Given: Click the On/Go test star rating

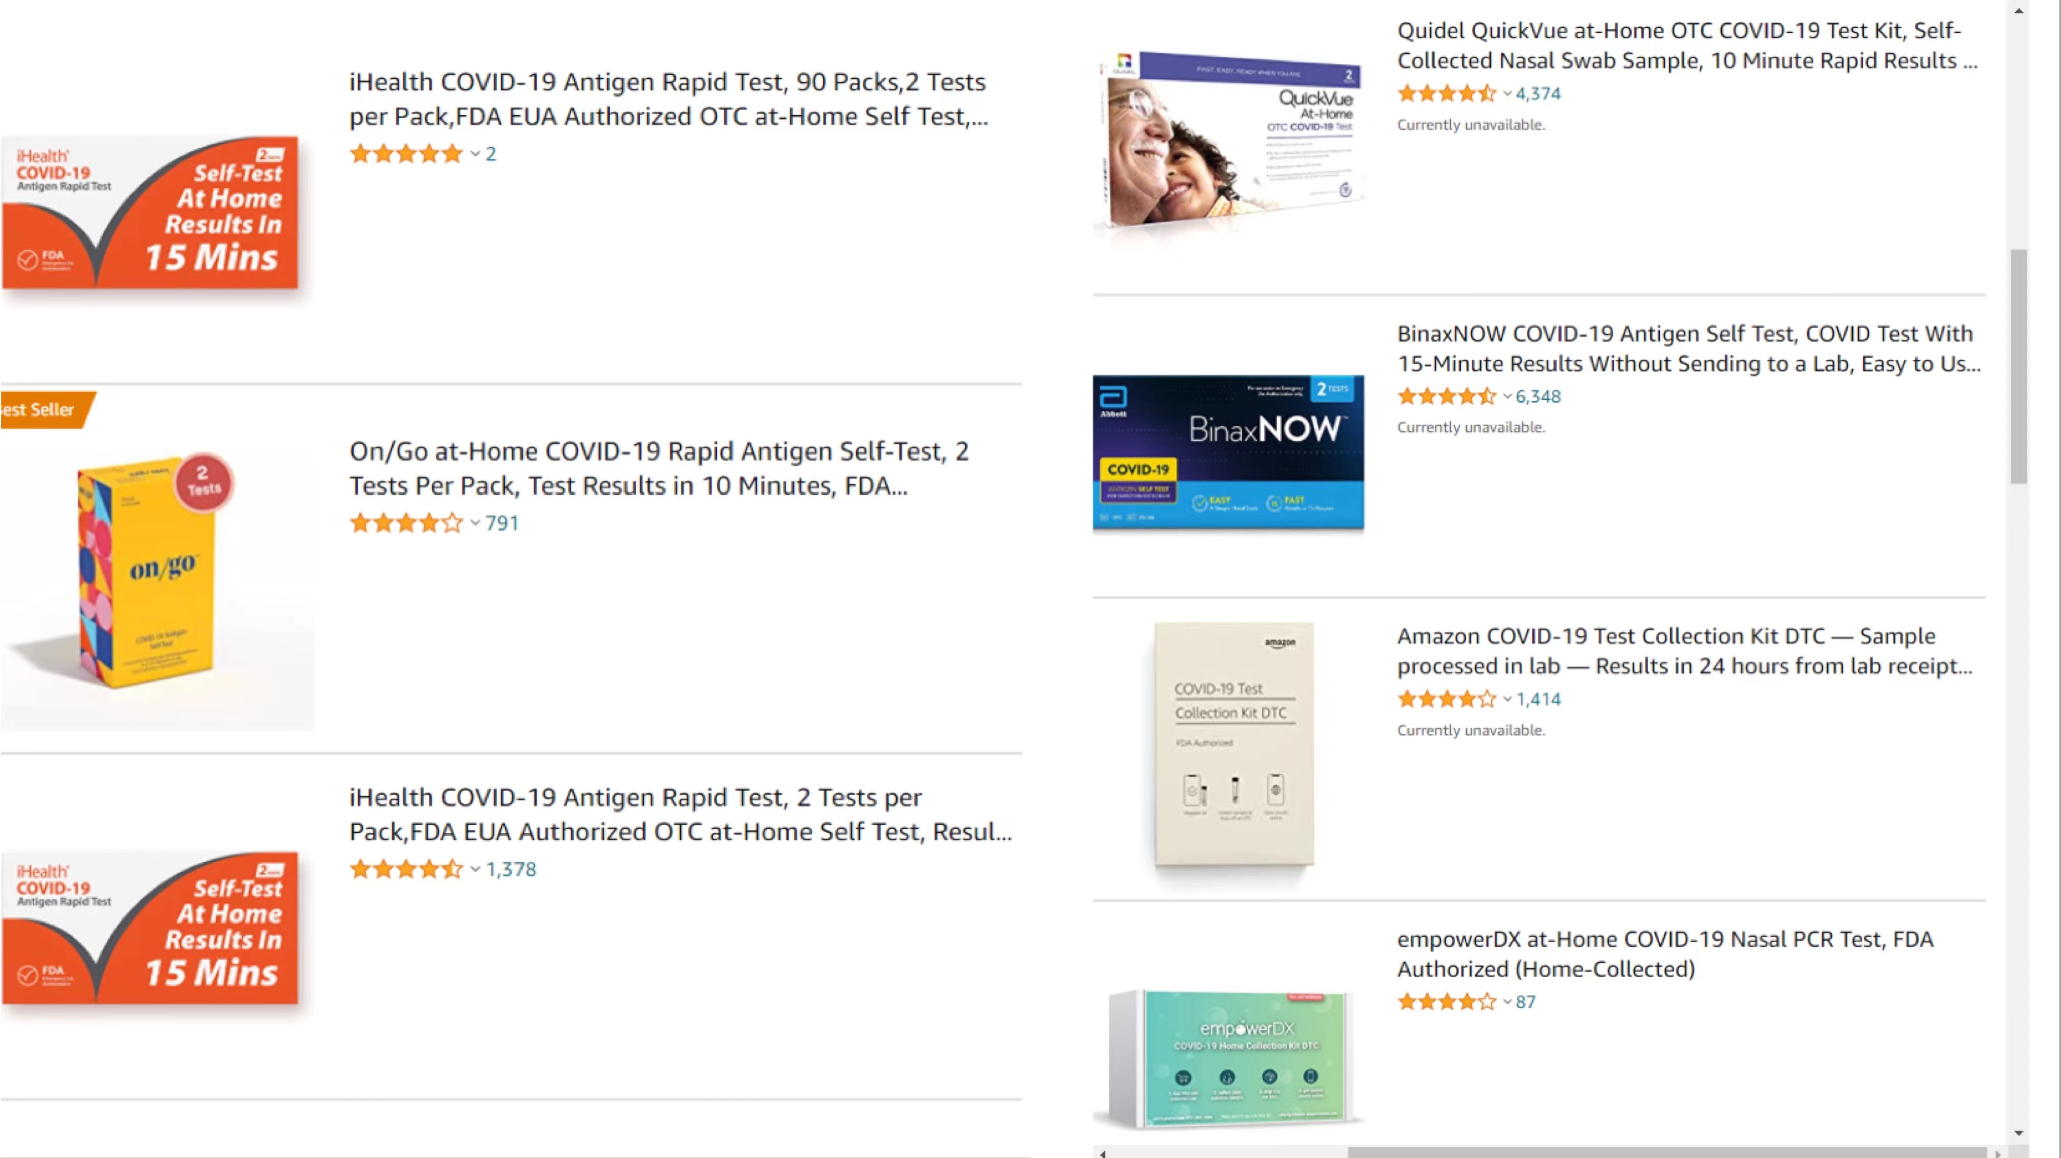Looking at the screenshot, I should [406, 523].
